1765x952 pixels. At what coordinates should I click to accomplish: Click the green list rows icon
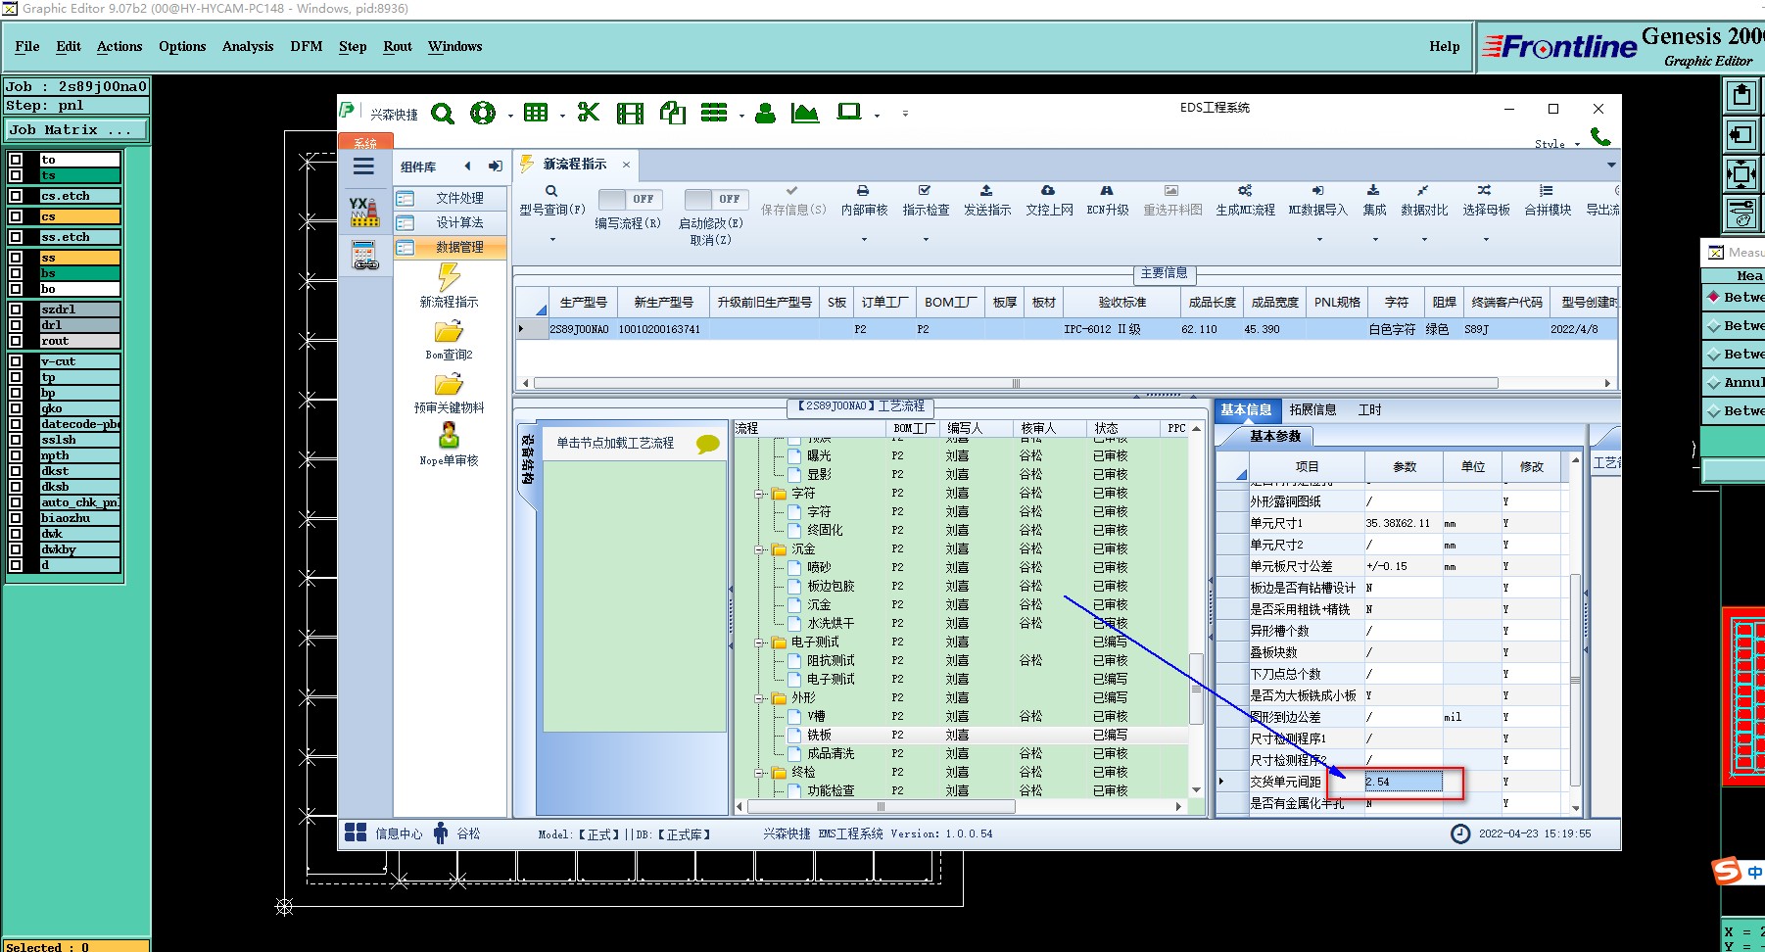pos(714,113)
